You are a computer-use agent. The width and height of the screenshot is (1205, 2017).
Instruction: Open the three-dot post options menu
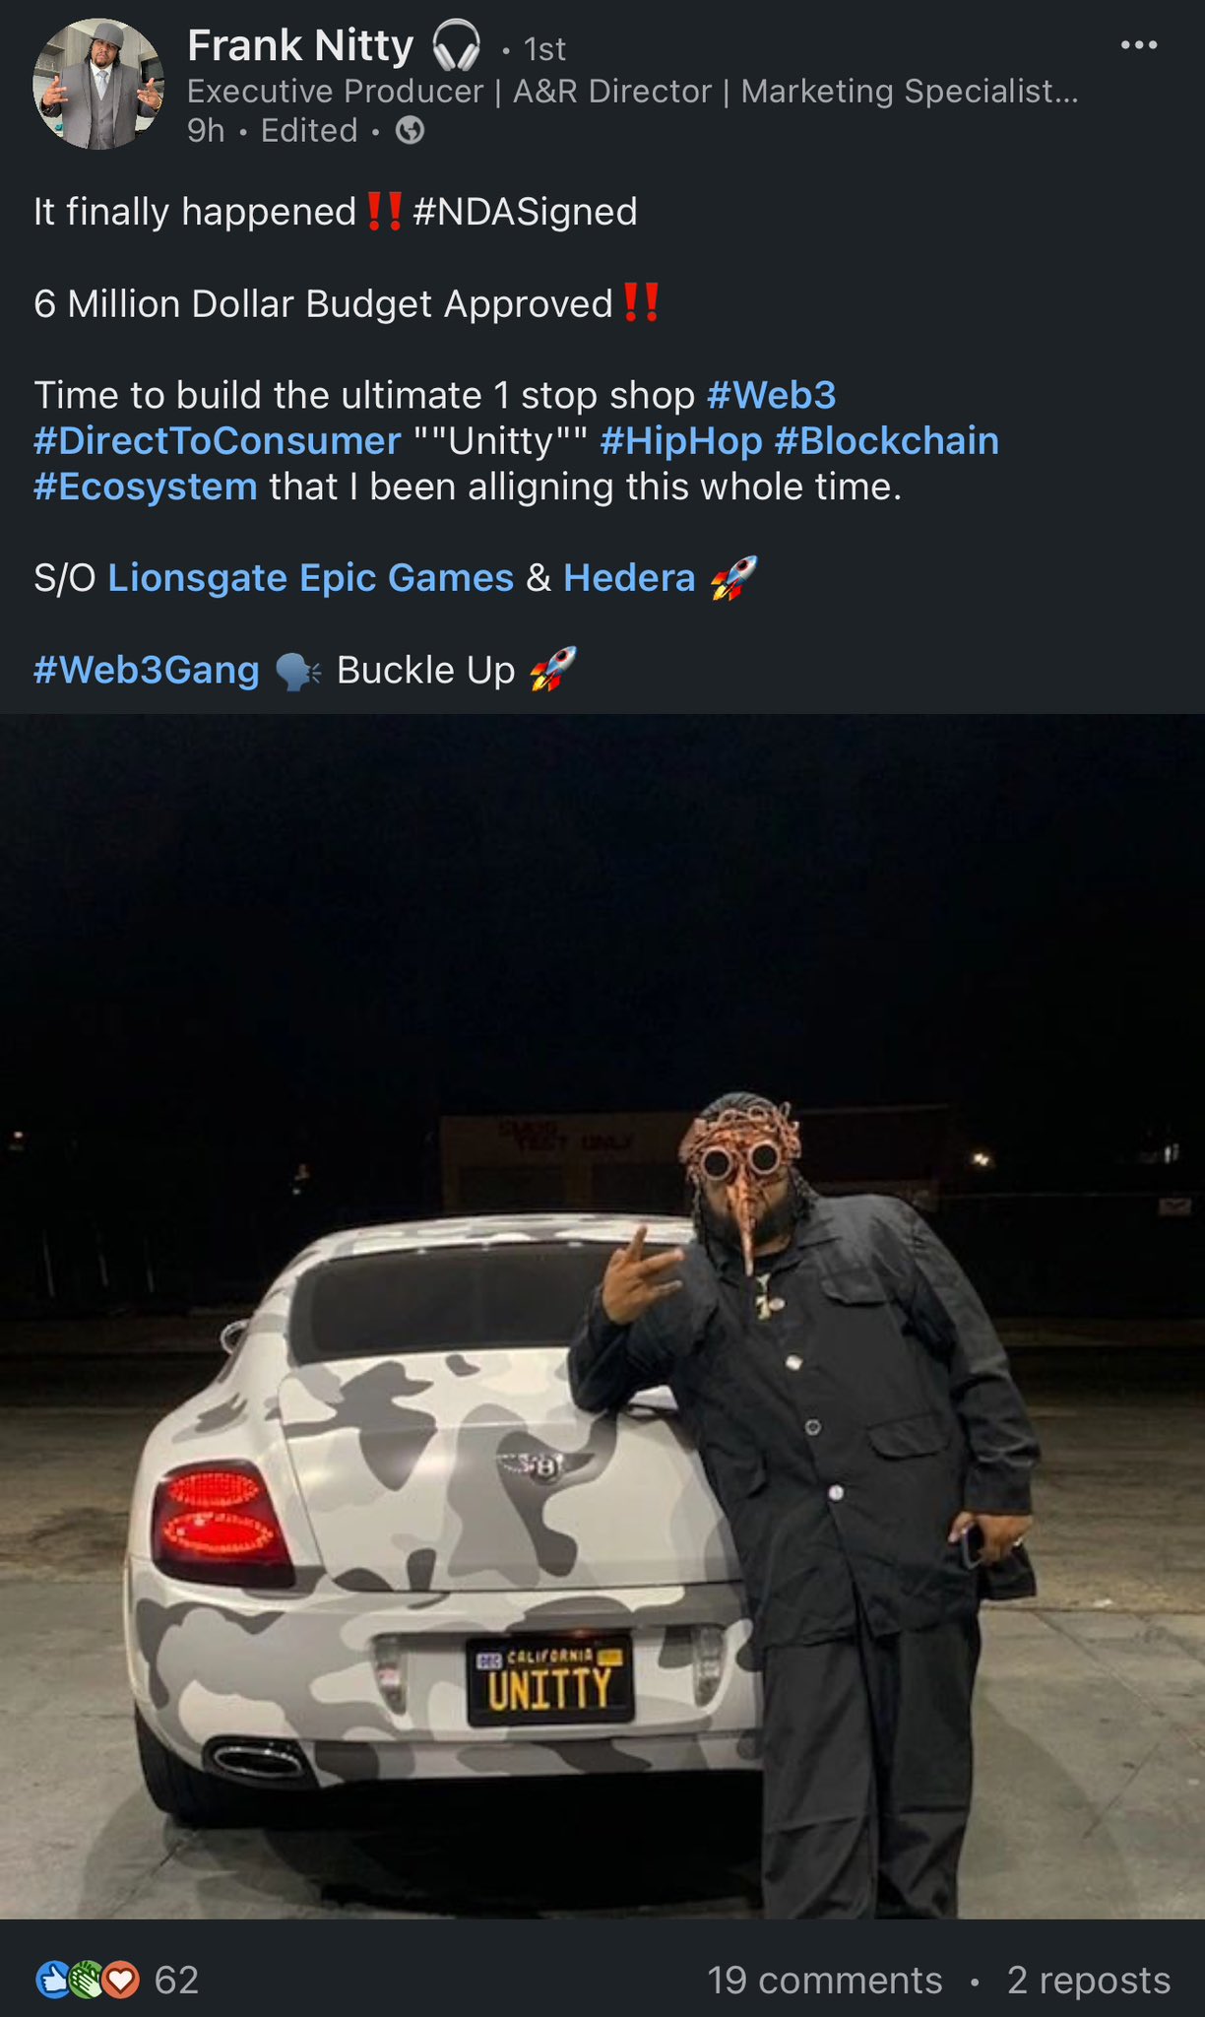(x=1139, y=45)
